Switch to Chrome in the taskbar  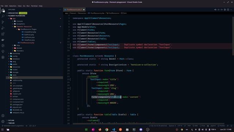tap(107, 129)
